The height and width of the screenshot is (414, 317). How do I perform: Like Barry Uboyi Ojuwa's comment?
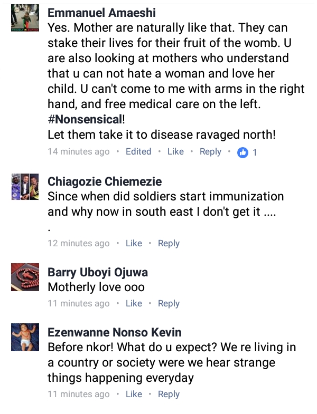[134, 303]
